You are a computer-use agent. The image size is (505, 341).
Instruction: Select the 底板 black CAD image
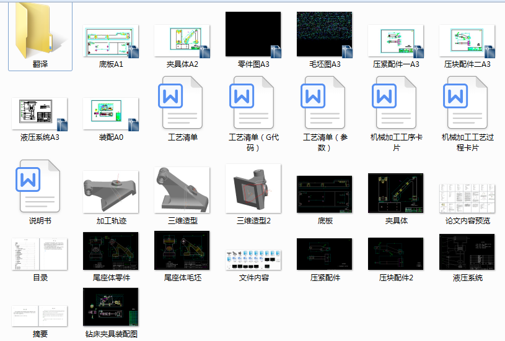pos(324,194)
